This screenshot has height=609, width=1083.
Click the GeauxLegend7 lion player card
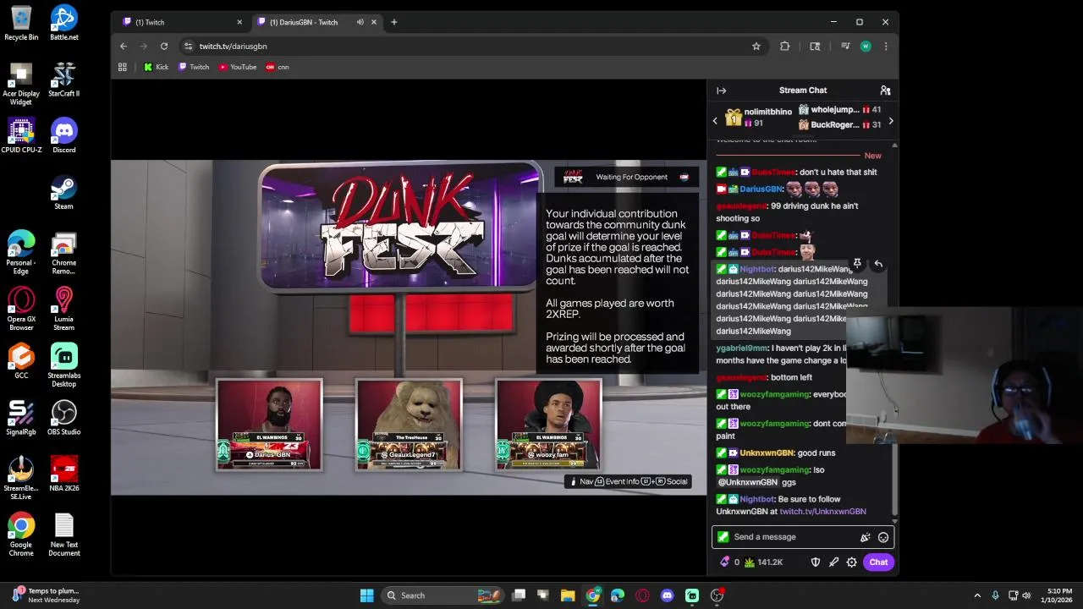pos(410,425)
